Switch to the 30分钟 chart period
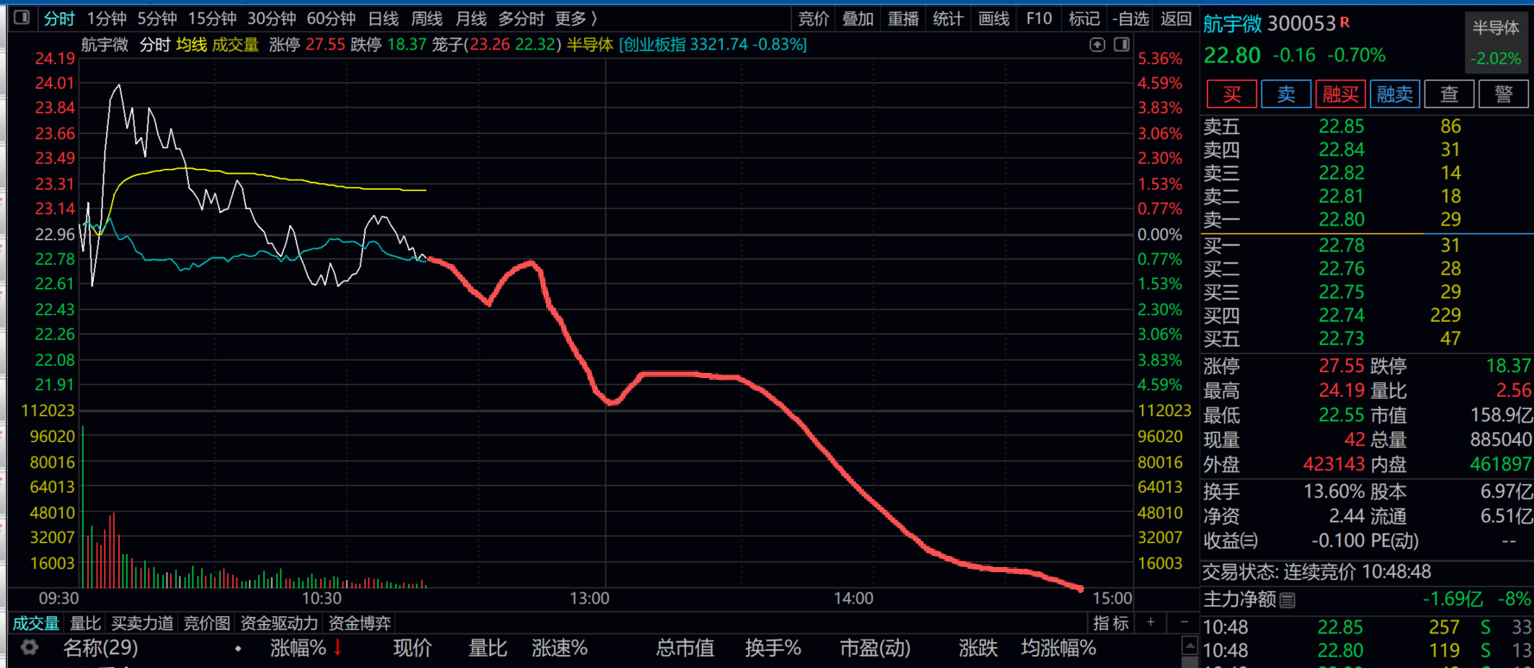The height and width of the screenshot is (668, 1534). click(x=272, y=18)
